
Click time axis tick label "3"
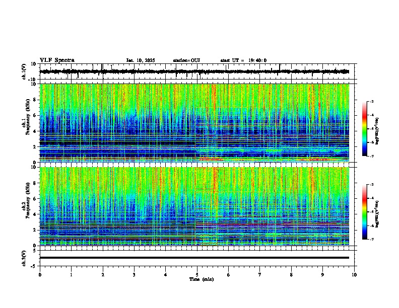point(134,275)
